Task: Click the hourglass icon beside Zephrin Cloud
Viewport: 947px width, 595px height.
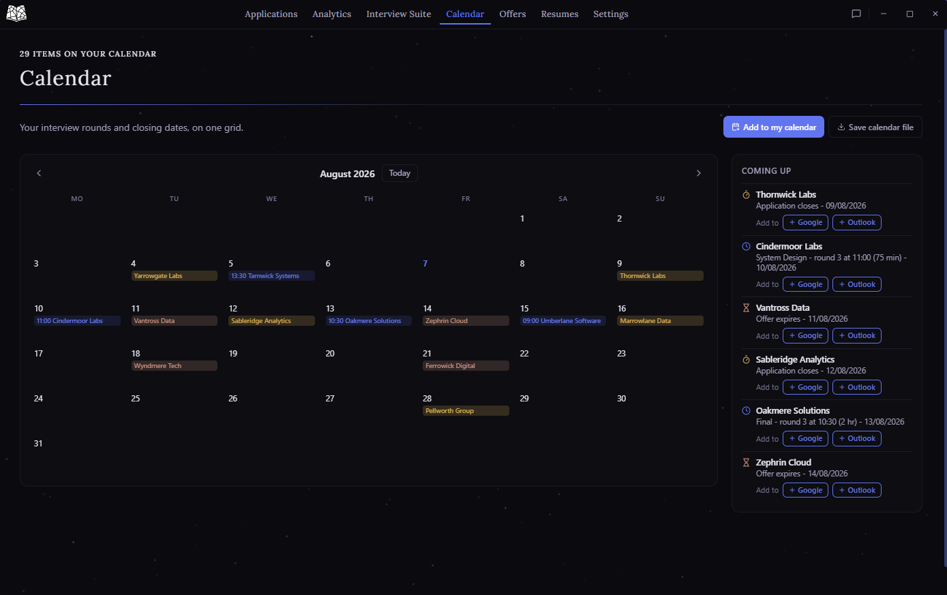Action: (746, 463)
